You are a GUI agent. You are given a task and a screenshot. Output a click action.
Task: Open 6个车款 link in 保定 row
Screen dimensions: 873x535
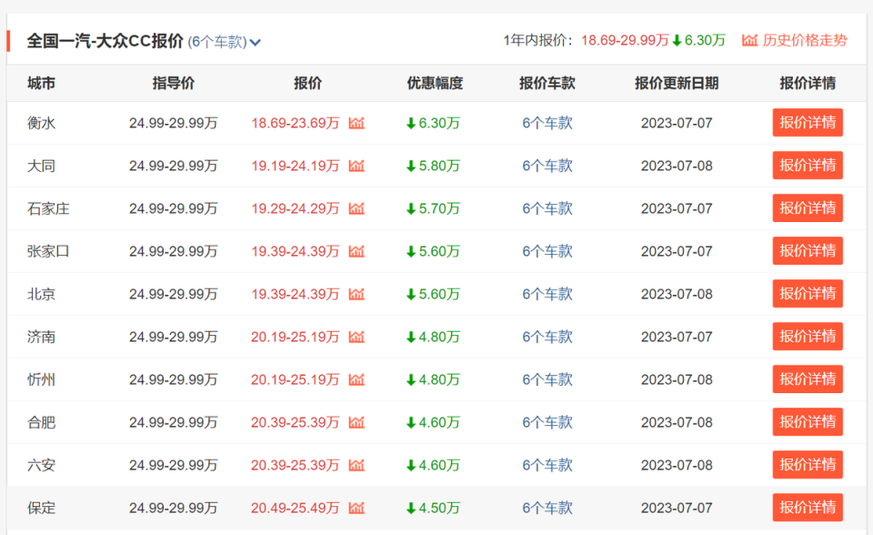547,508
